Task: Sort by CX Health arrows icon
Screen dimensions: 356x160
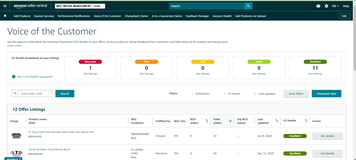Action: click(306, 121)
